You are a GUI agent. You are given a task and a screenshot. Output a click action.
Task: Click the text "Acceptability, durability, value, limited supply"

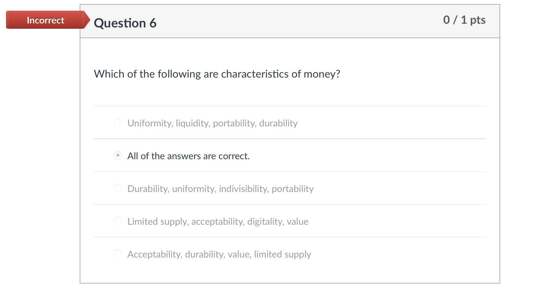click(x=219, y=254)
